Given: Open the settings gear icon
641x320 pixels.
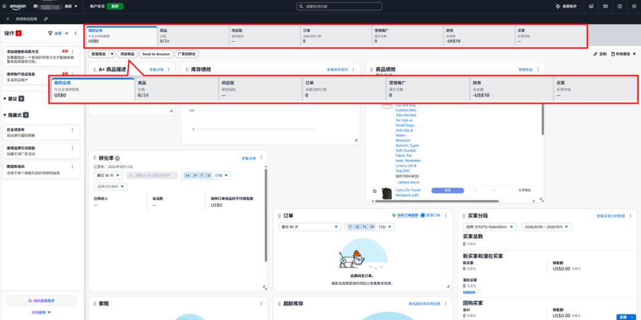Looking at the screenshot, I should [634, 7].
